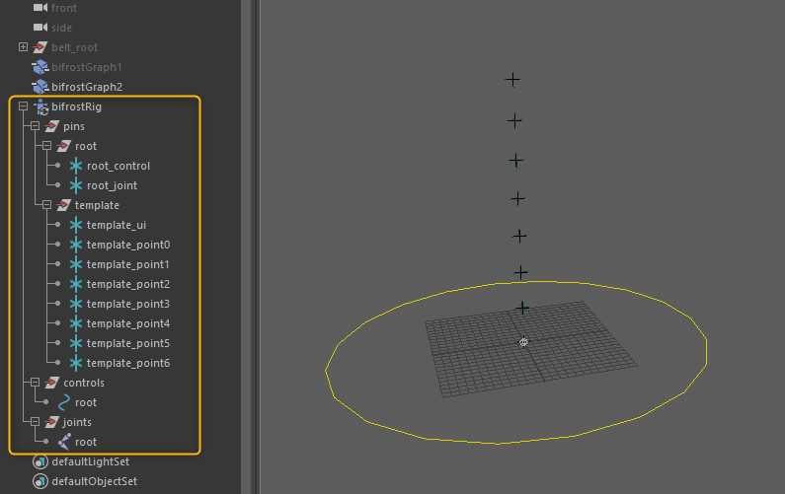This screenshot has width=785, height=494.
Task: Select template_point3 in the outliner
Action: (x=127, y=304)
